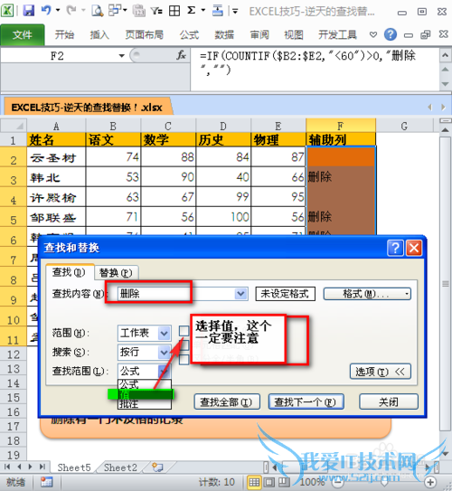Switch to the 替换(P) tab in dialog
The image size is (452, 491).
[116, 273]
